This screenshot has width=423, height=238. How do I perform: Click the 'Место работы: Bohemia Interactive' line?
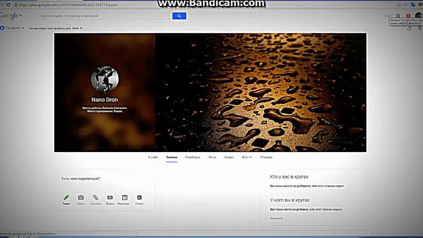coord(104,108)
